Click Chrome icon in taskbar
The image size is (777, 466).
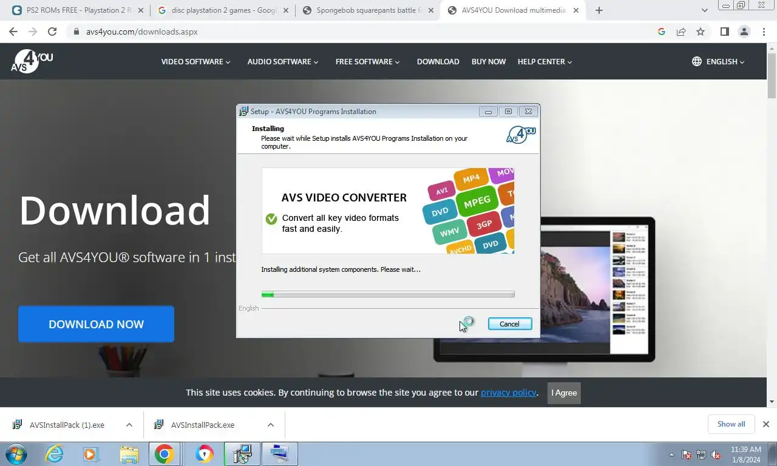[x=165, y=454]
